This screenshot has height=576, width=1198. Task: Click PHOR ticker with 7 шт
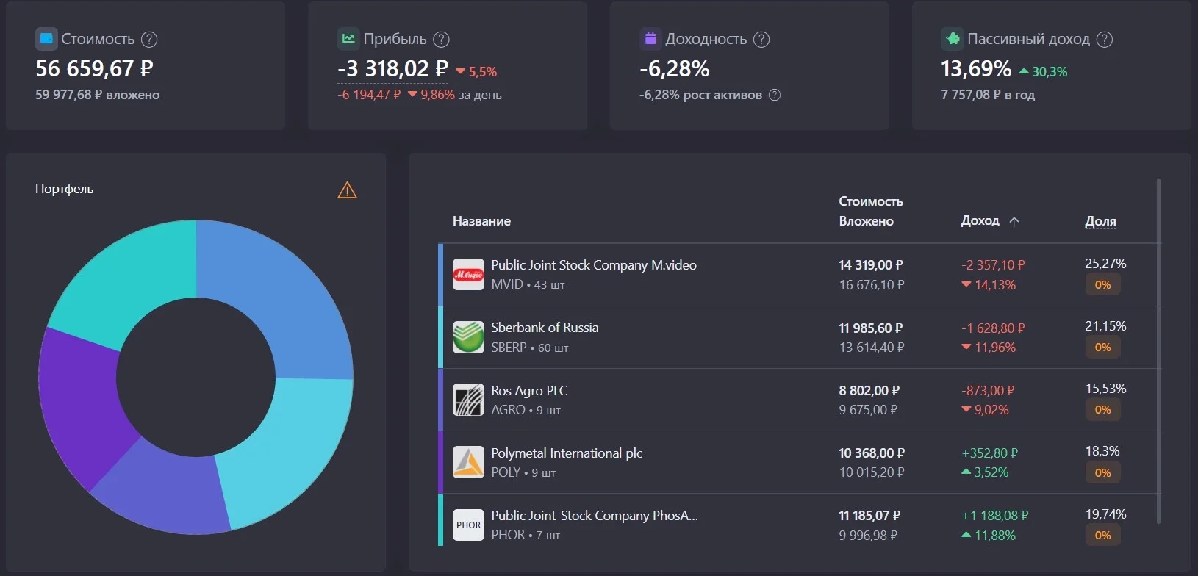pos(526,535)
